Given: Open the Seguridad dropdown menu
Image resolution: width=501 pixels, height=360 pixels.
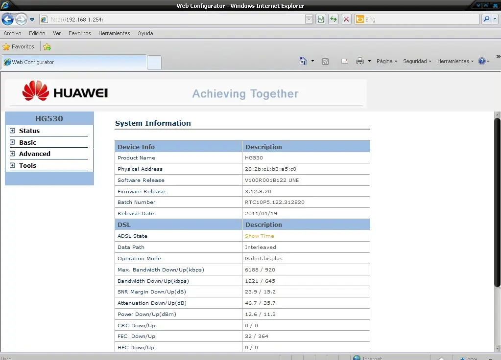Looking at the screenshot, I should [x=417, y=62].
